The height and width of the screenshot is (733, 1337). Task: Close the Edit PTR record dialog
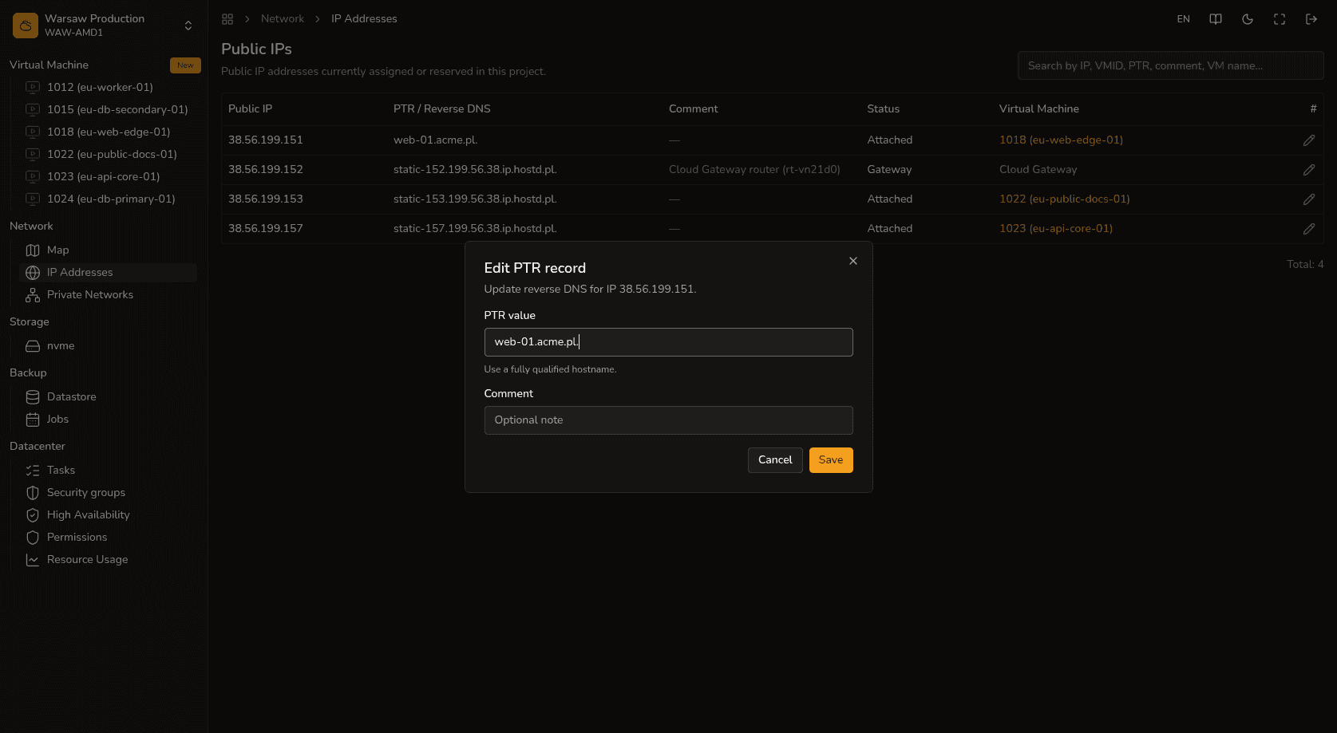[853, 261]
